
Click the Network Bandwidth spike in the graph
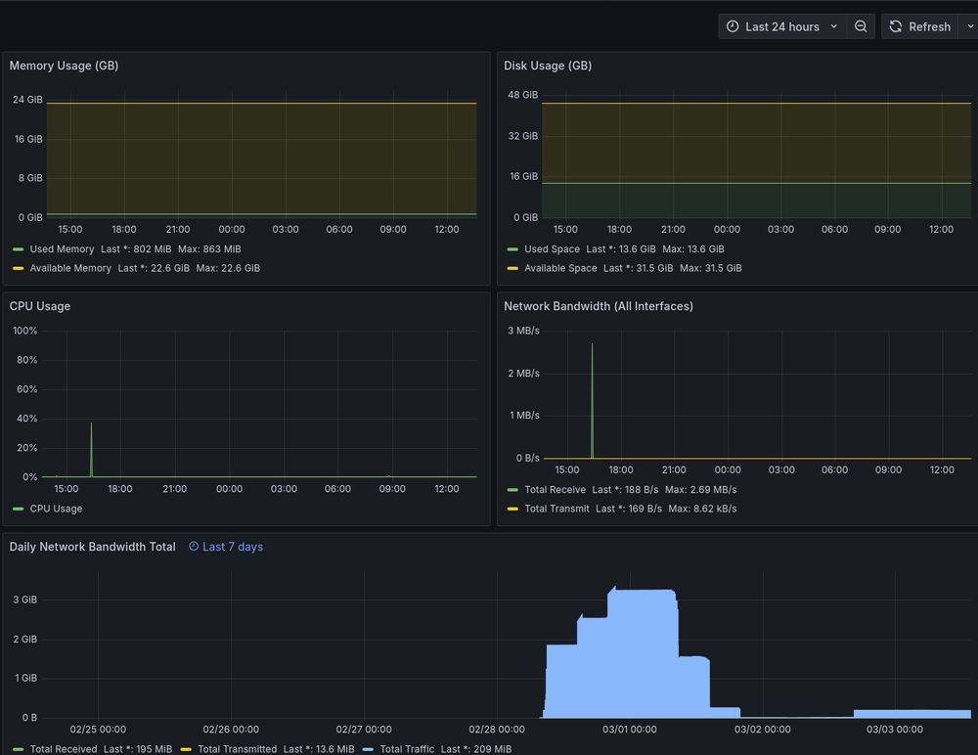tap(592, 401)
